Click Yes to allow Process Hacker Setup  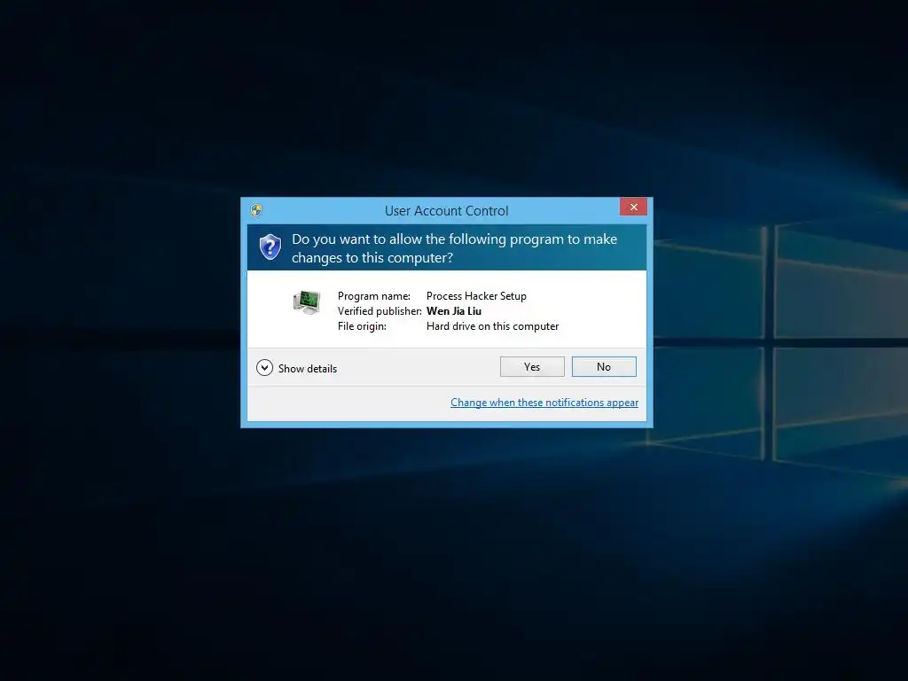(532, 366)
